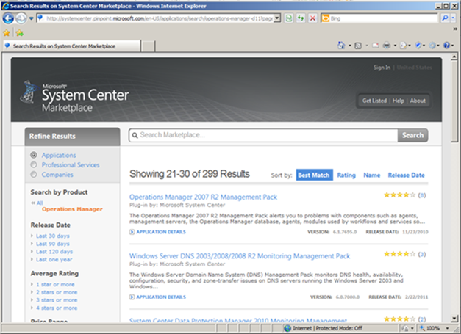
Task: Select the Companies radio button
Action: (34, 174)
